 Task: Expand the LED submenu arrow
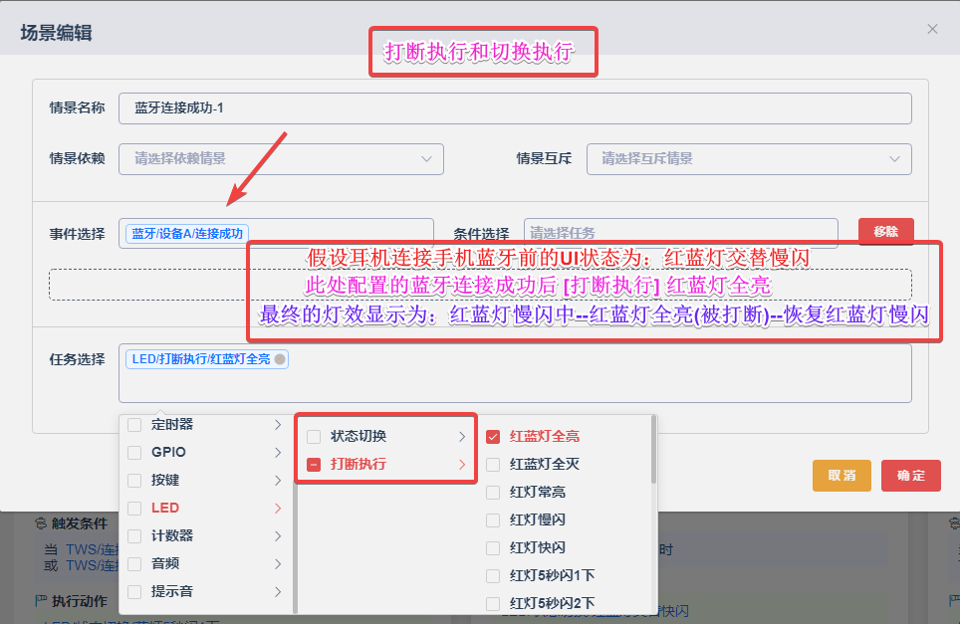point(278,509)
